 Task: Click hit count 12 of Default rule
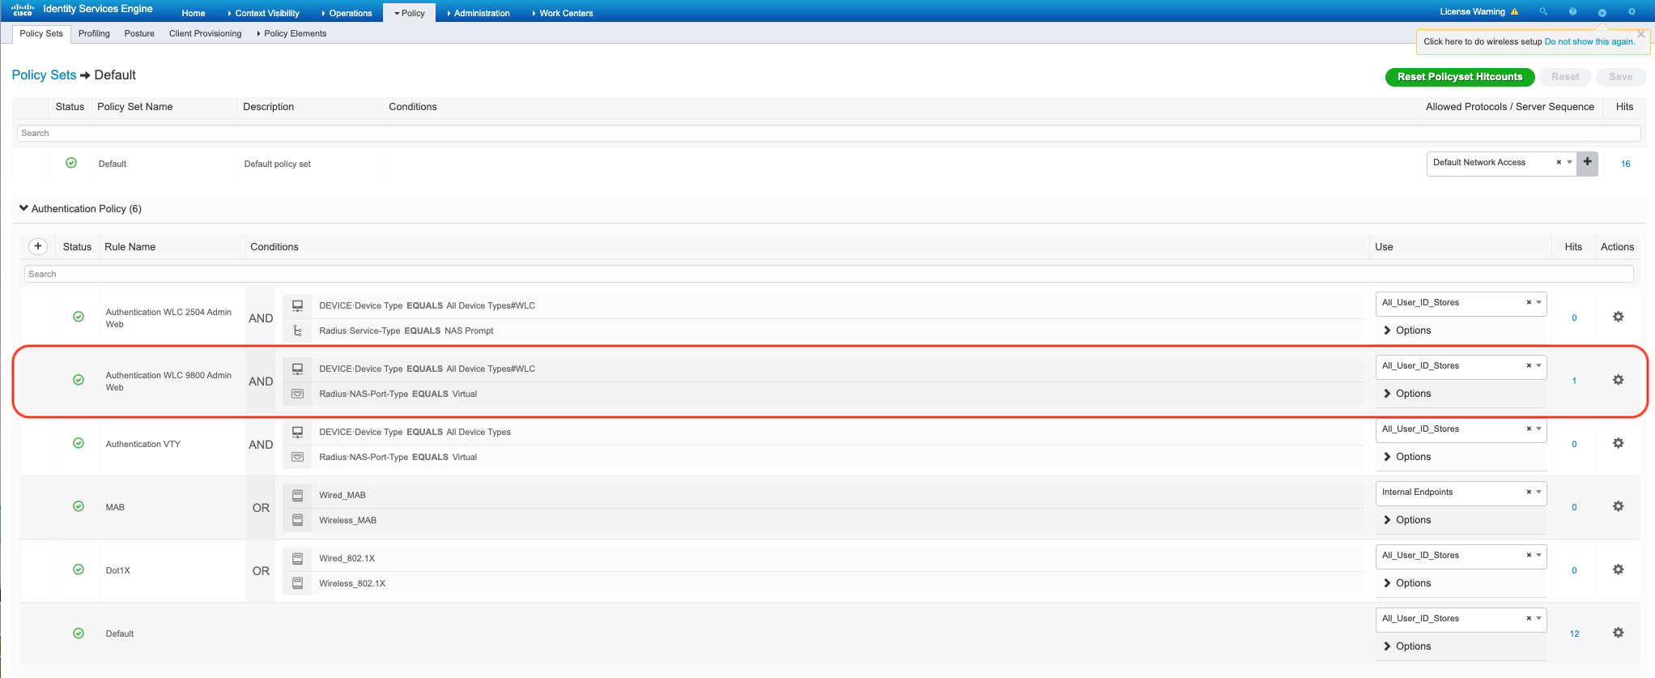coord(1574,633)
